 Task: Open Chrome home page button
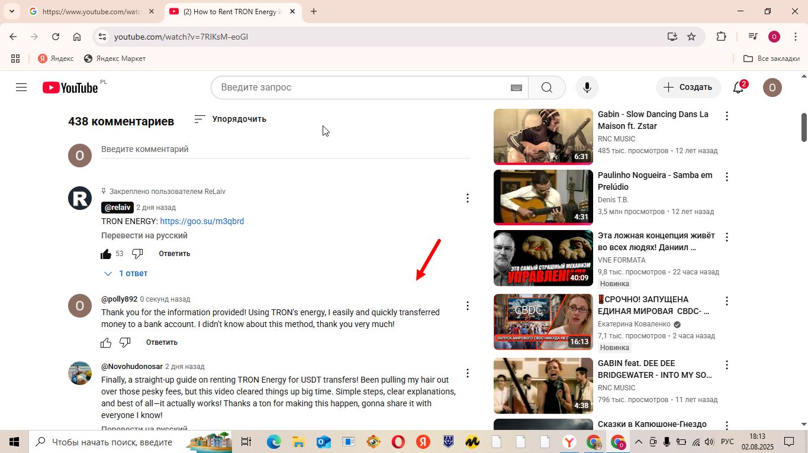77,37
